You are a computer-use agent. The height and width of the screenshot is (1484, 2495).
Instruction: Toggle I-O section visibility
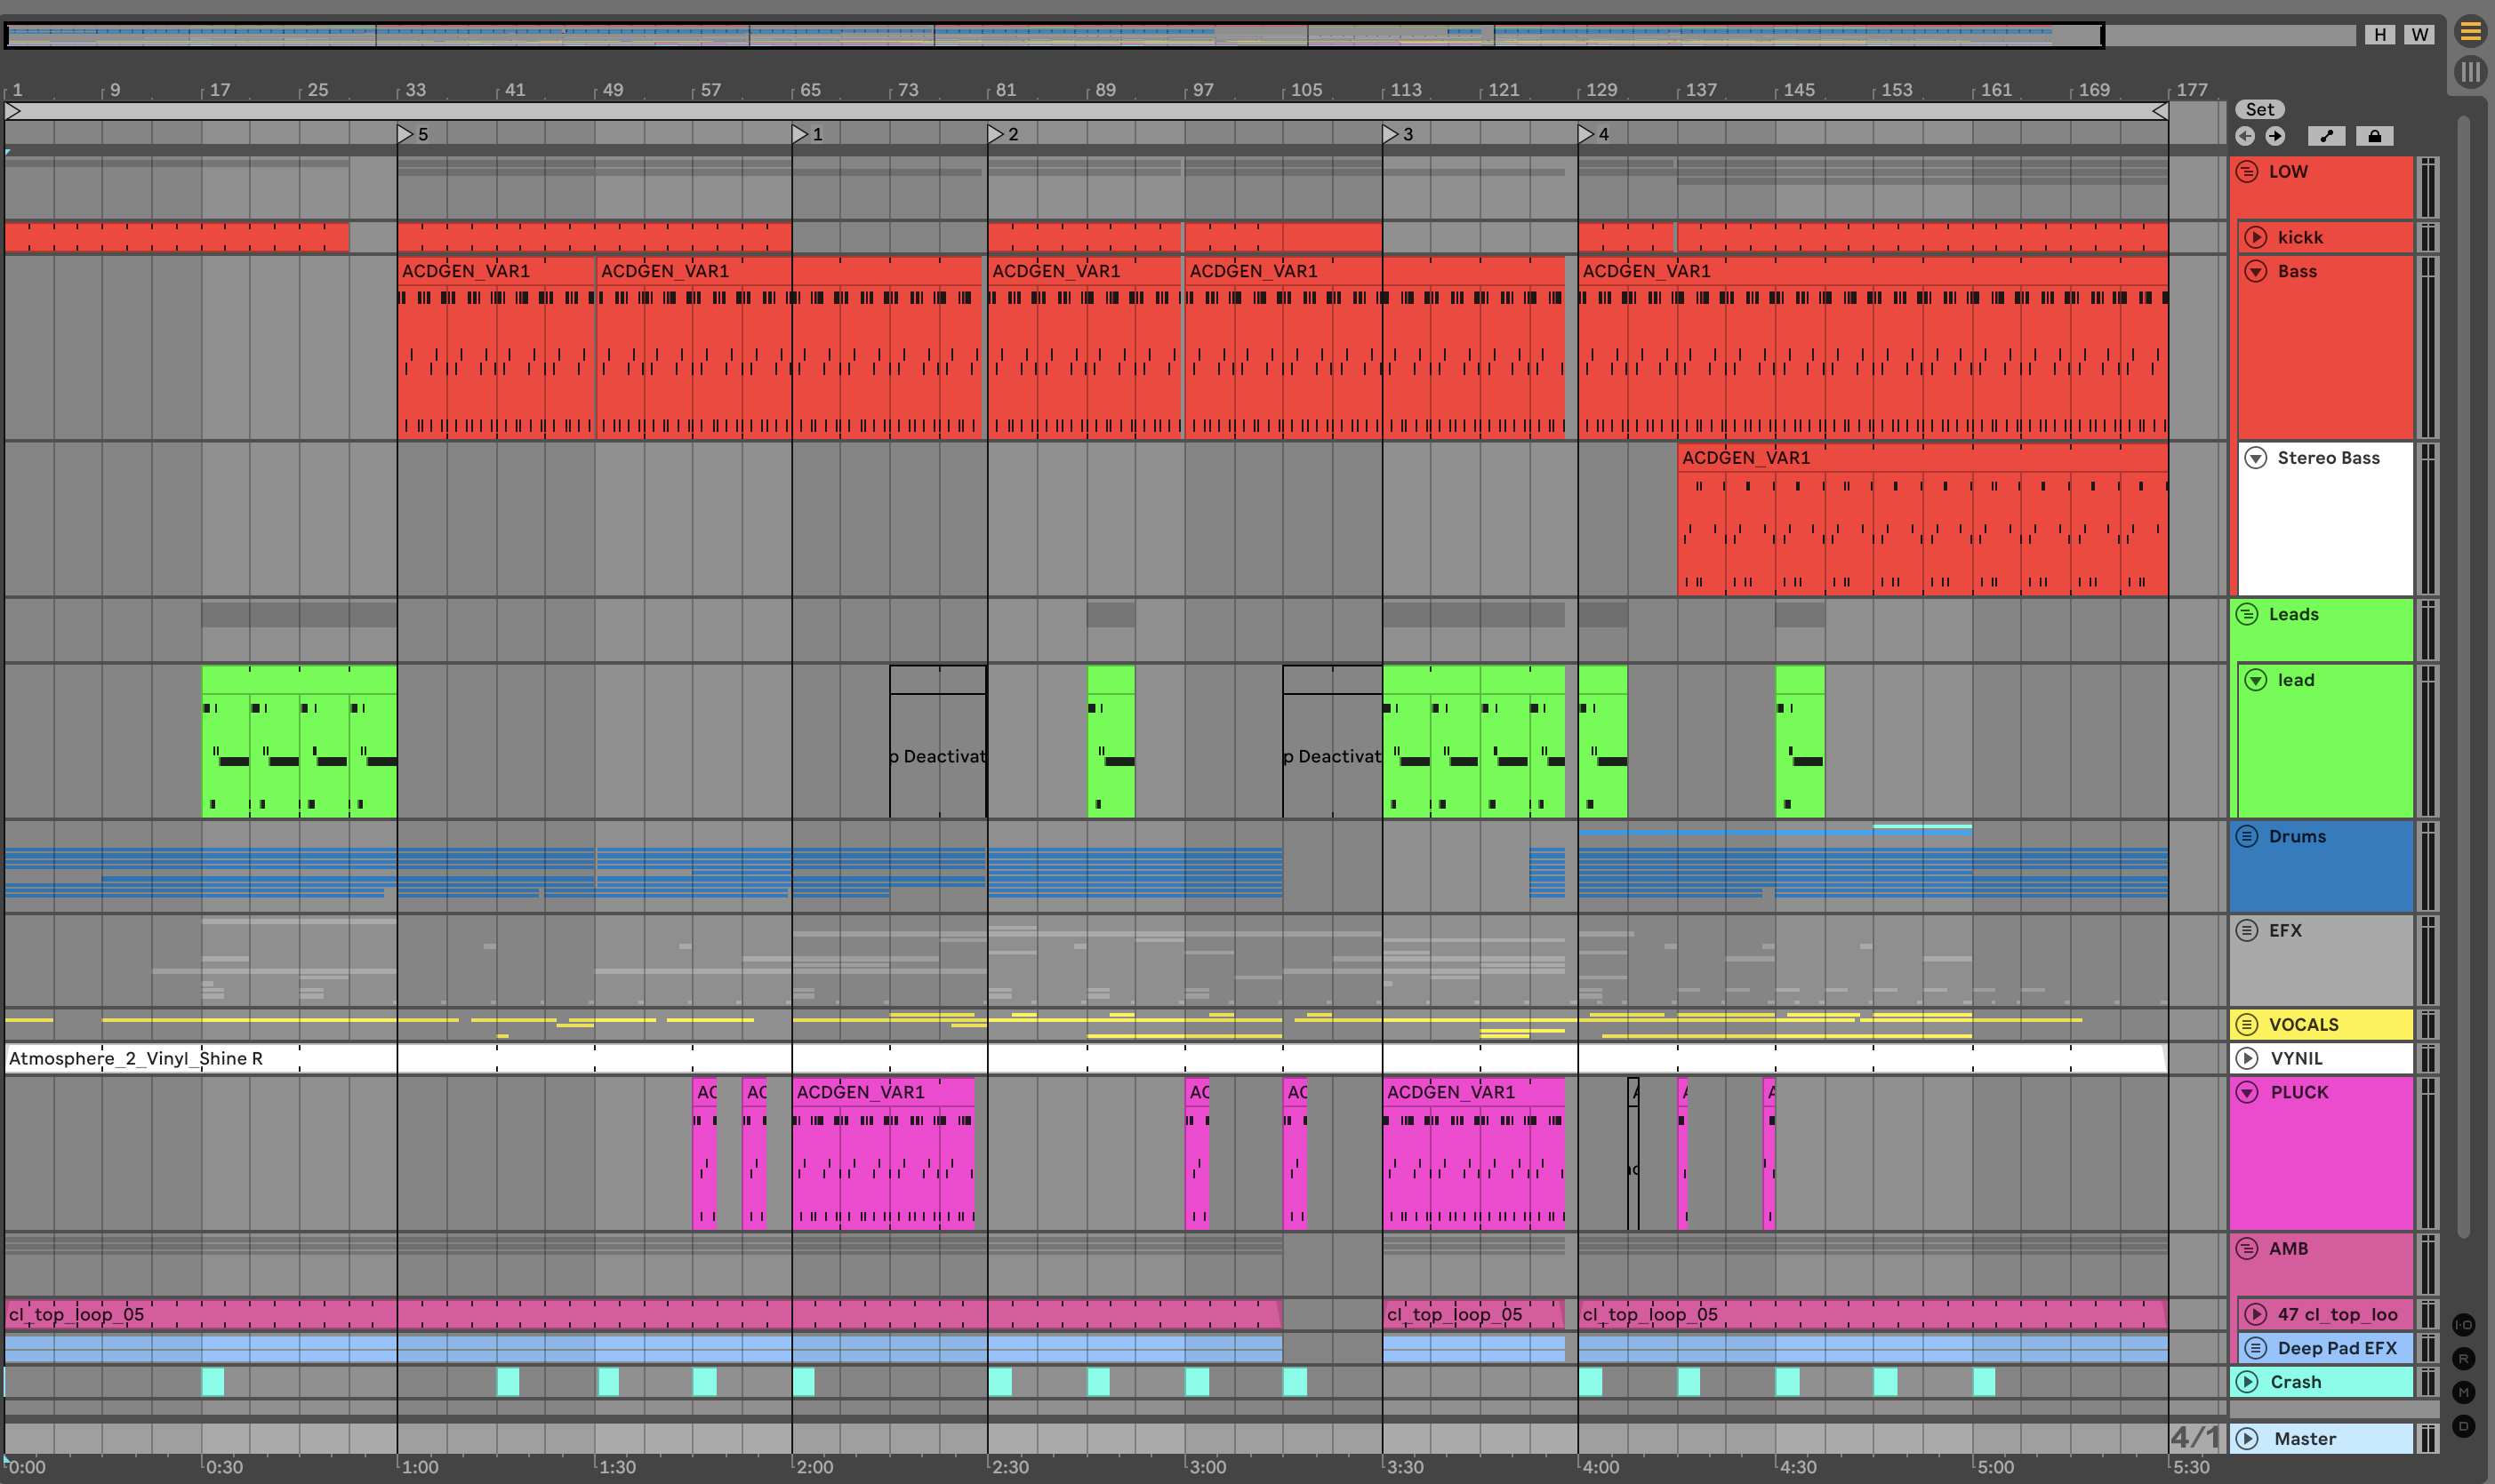coord(2463,1325)
